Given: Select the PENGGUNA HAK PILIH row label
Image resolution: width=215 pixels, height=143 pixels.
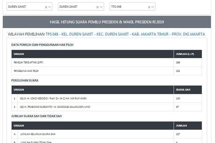Looking at the screenshot, I should tap(26, 71).
